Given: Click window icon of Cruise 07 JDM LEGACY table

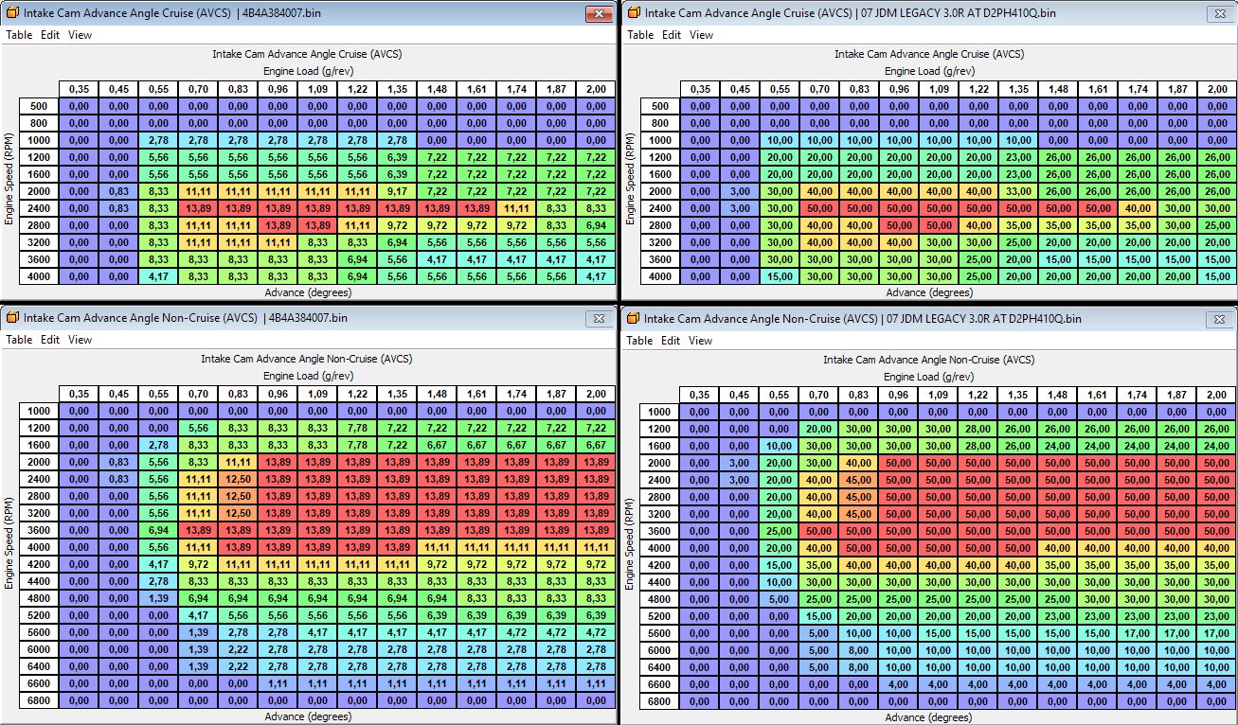Looking at the screenshot, I should [x=632, y=13].
